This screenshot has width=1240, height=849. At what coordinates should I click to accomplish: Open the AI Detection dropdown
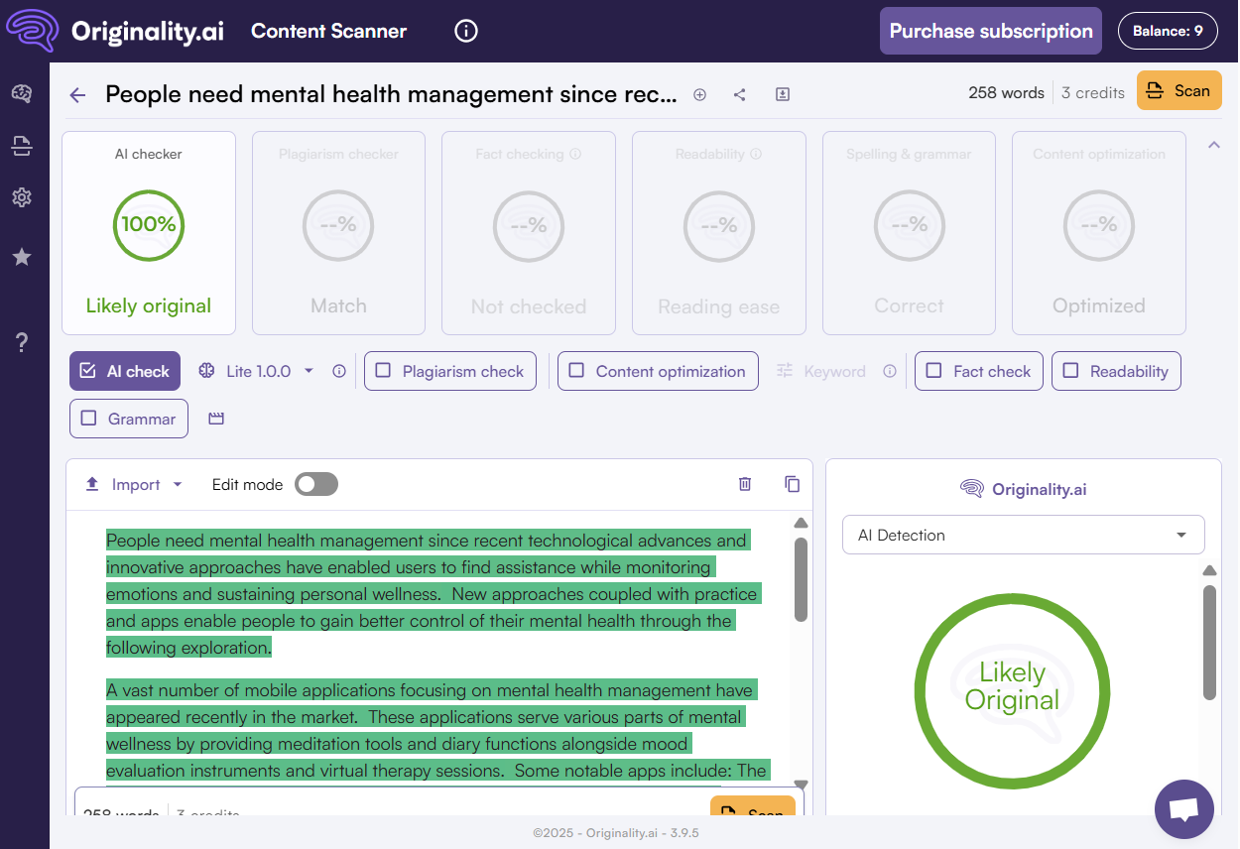pyautogui.click(x=1024, y=535)
